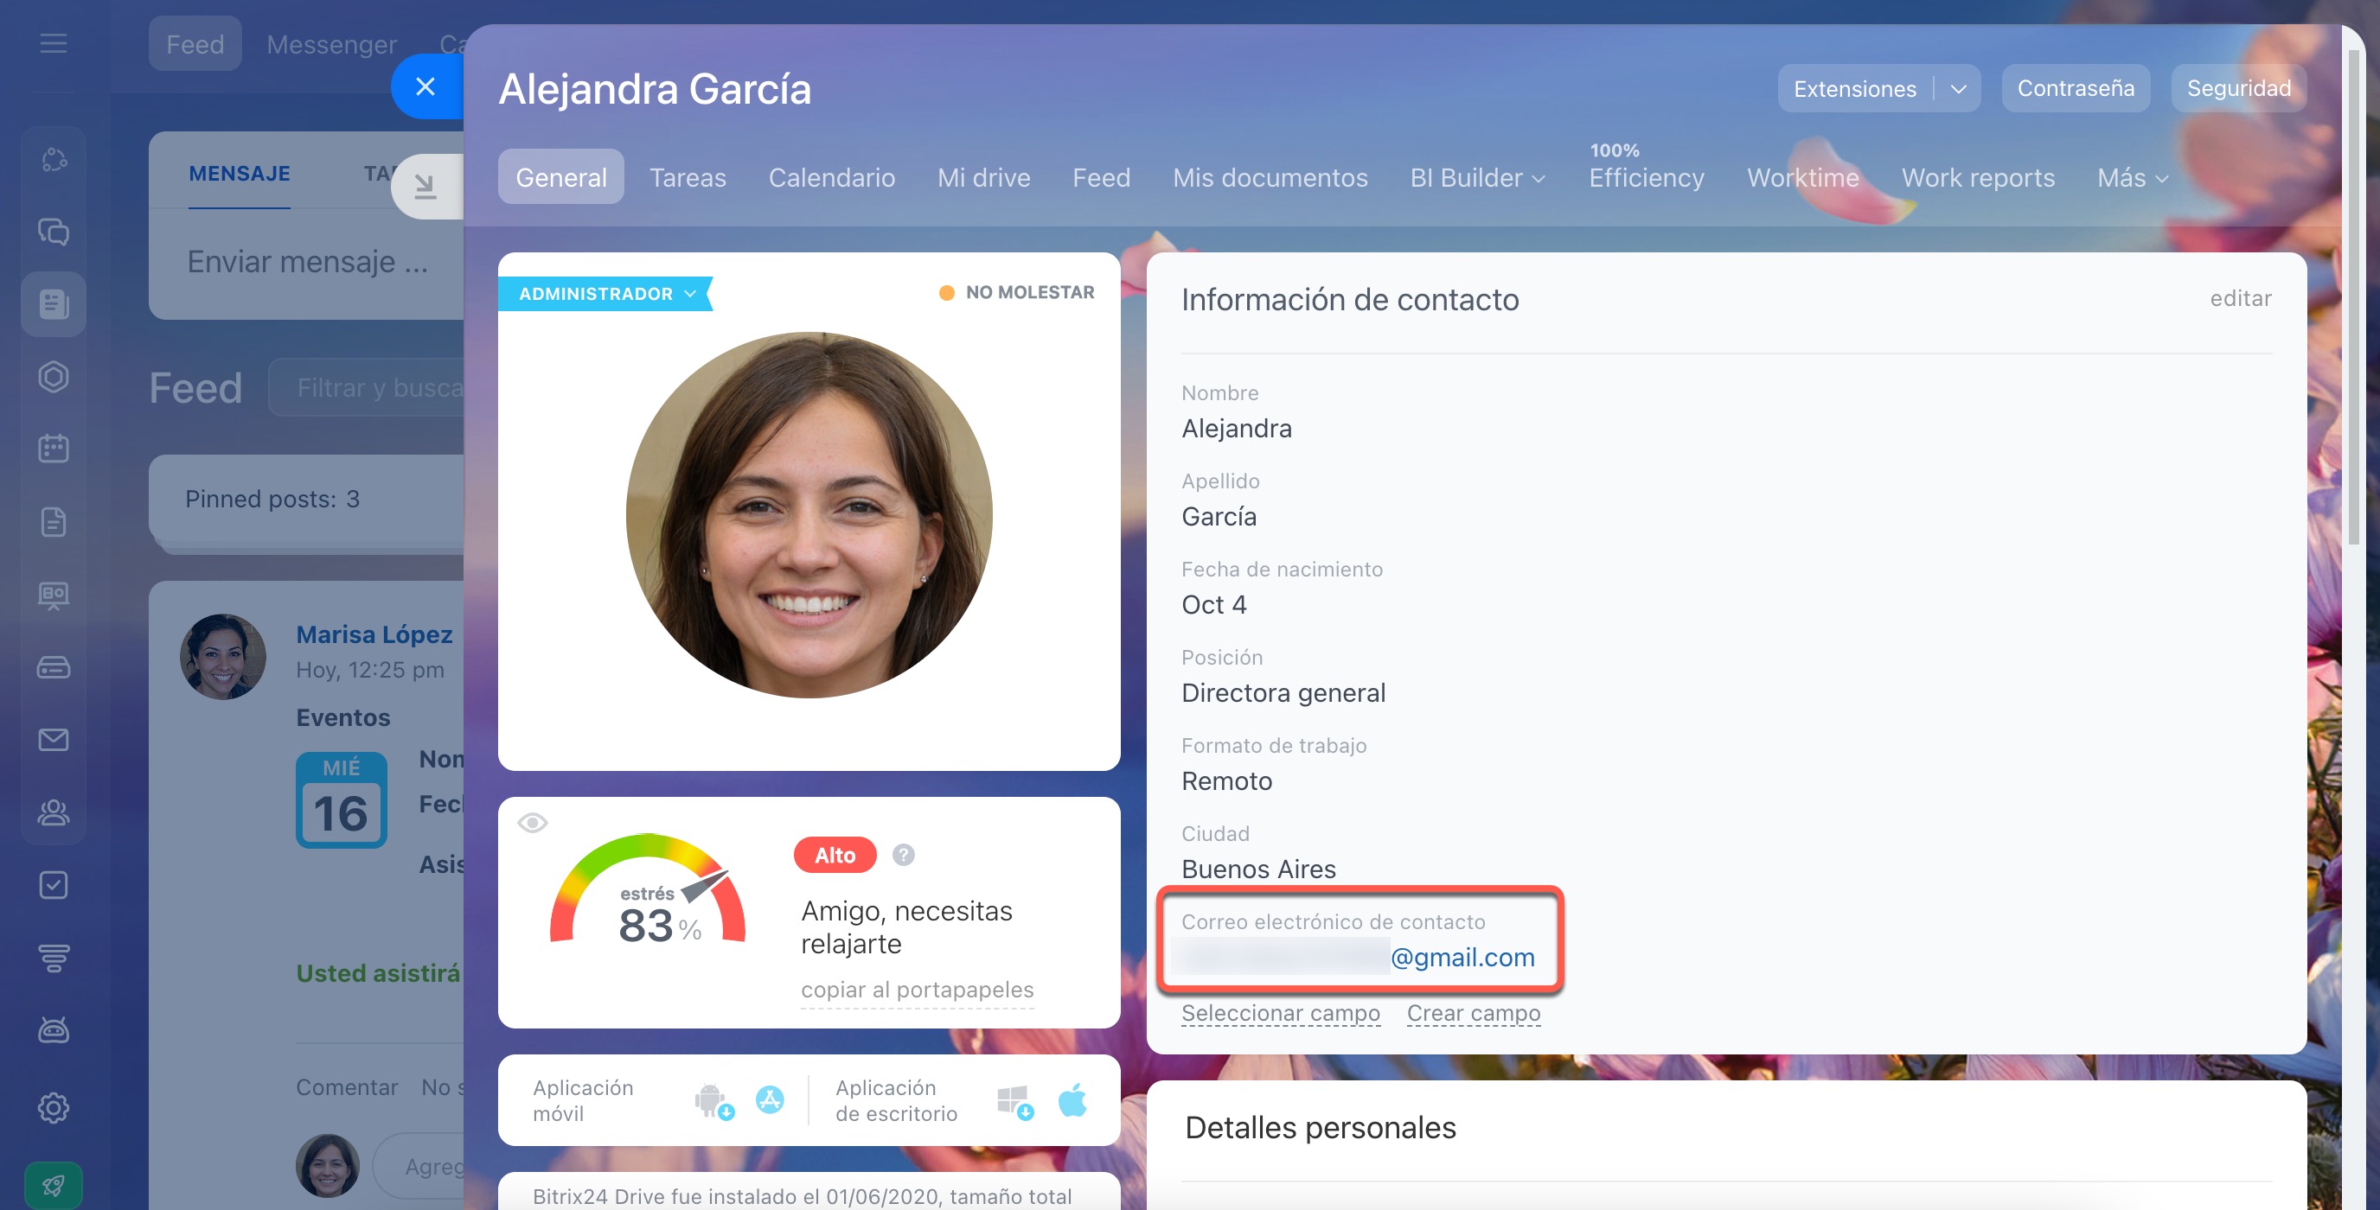The image size is (2380, 1210).
Task: Expand the Más tab menu
Action: pos(2133,177)
